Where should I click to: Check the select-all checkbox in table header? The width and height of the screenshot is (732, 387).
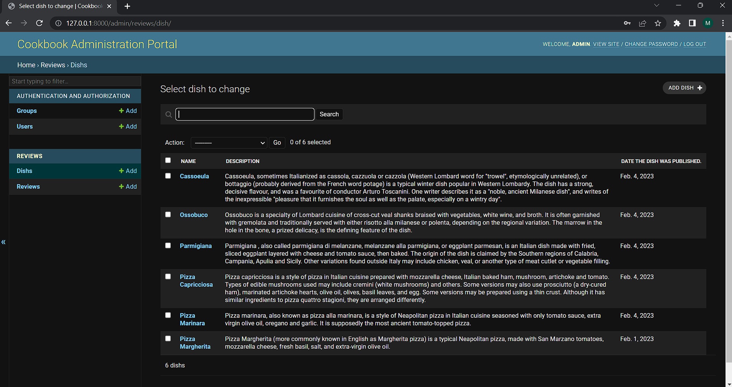[168, 160]
